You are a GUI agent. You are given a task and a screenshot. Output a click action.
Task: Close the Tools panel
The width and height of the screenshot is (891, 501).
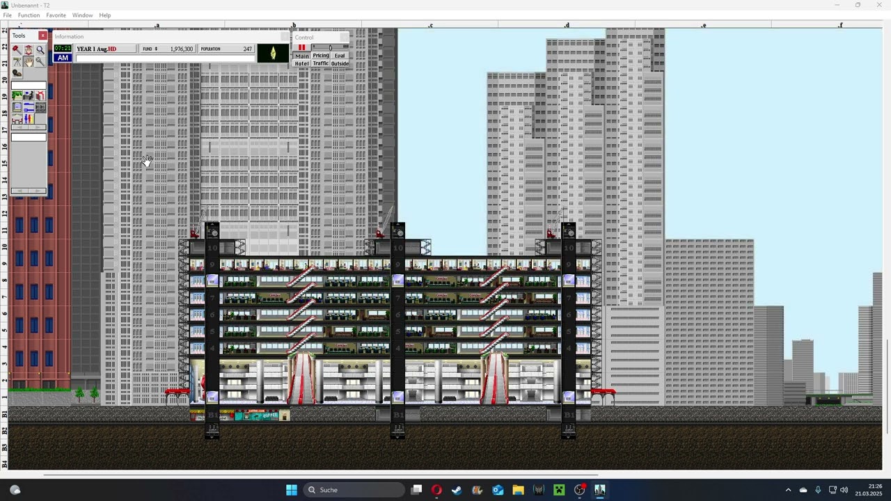coord(42,35)
